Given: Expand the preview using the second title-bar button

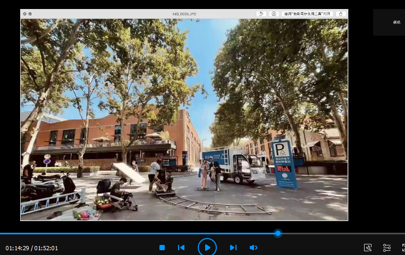Looking at the screenshot, I should click(30, 14).
